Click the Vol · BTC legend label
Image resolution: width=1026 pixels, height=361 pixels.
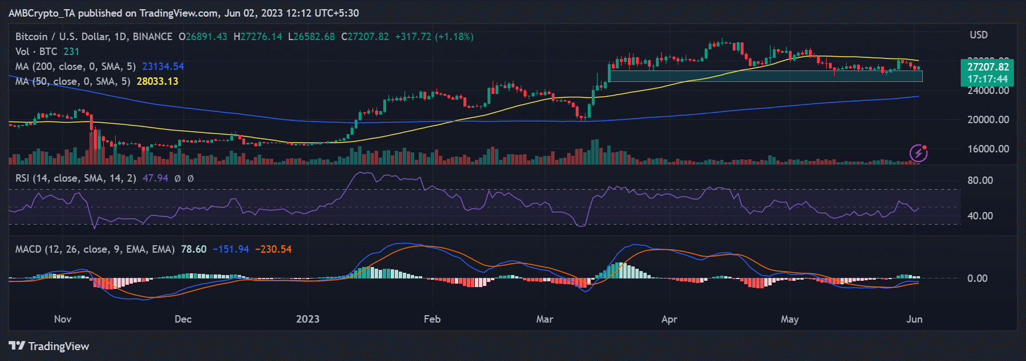click(x=36, y=52)
